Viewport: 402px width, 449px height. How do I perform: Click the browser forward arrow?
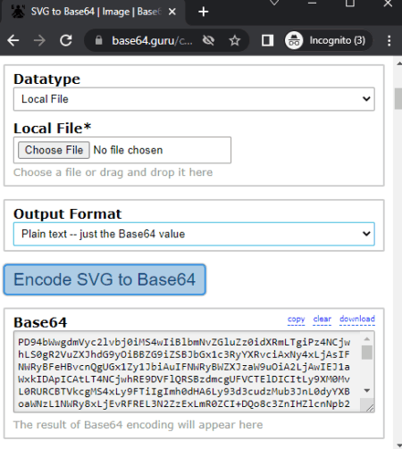(39, 40)
